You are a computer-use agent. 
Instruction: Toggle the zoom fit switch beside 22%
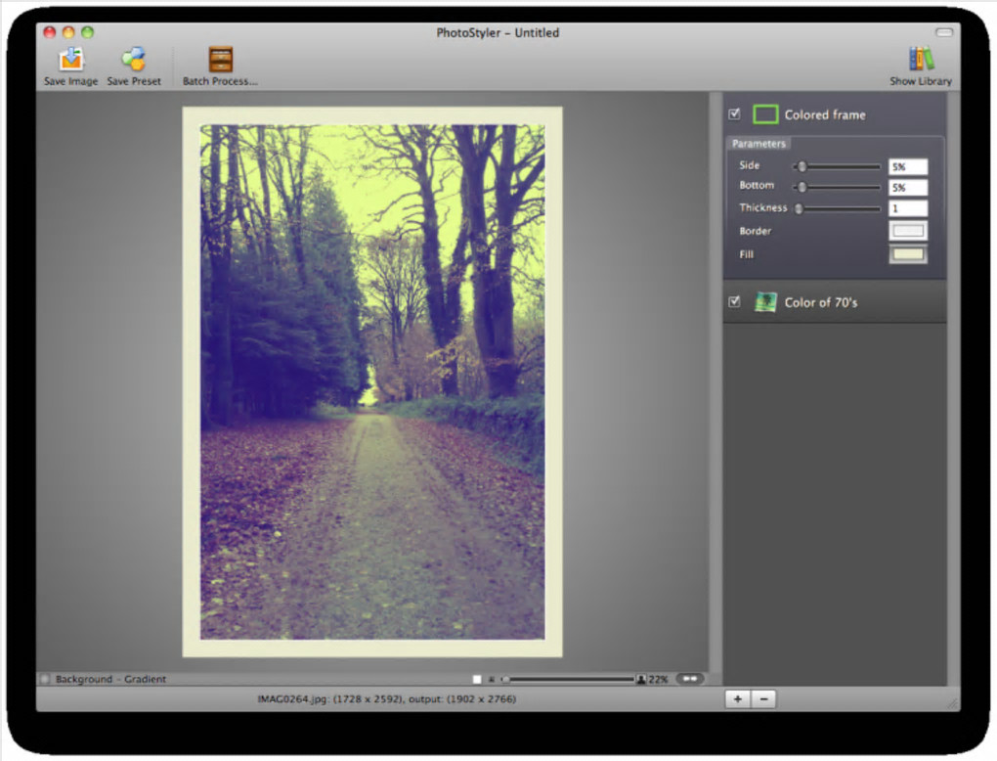pos(689,679)
